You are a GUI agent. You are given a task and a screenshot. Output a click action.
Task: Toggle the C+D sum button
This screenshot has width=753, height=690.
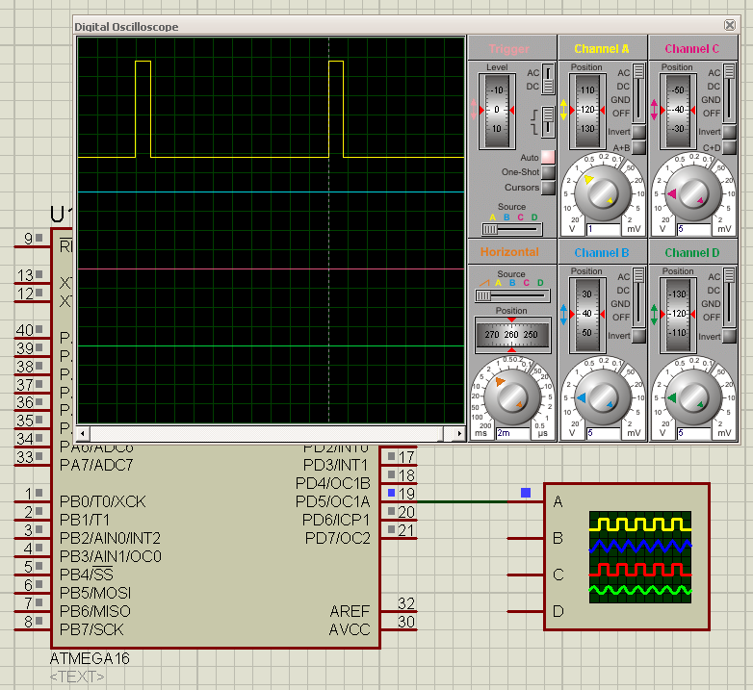click(x=729, y=148)
